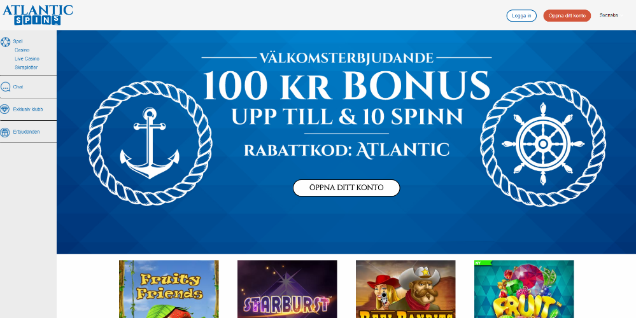Viewport: 636px width, 318px height.
Task: Open the Casino menu item
Action: 22,50
